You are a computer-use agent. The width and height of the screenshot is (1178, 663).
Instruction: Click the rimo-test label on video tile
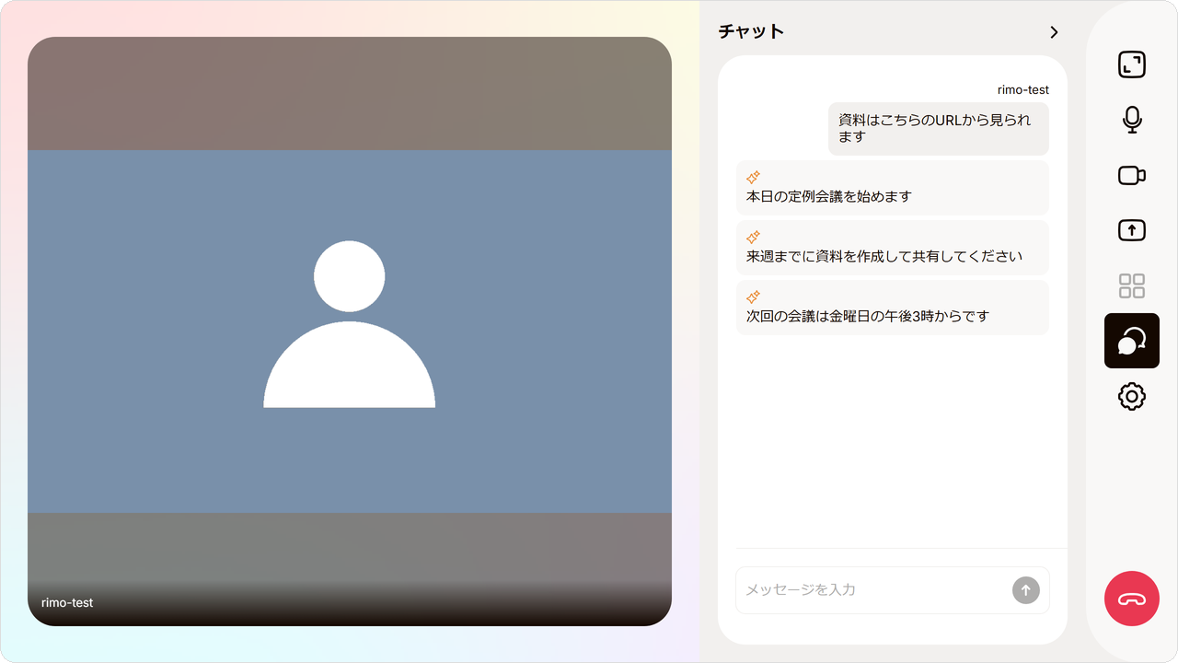[x=67, y=603]
